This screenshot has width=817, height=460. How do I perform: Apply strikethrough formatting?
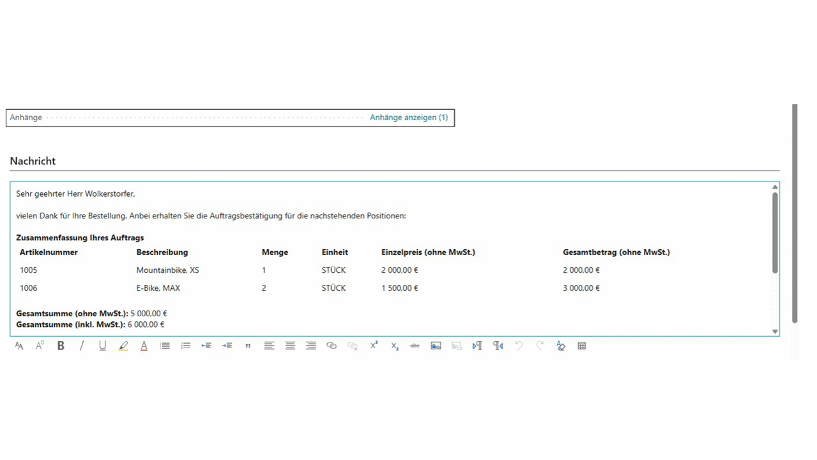point(415,346)
